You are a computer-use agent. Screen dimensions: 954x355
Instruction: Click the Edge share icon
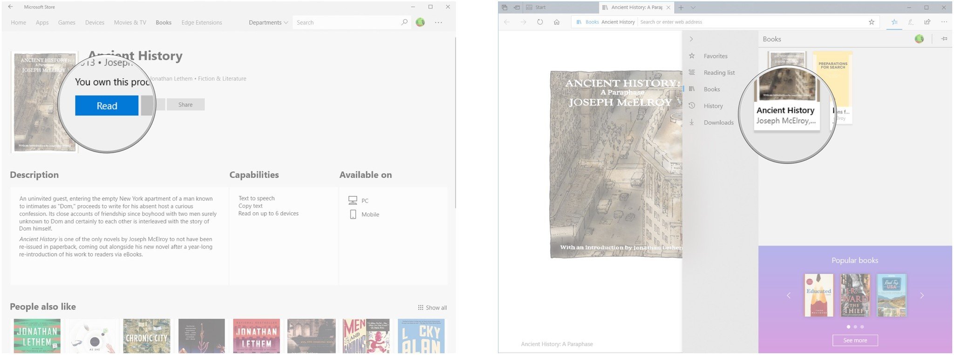[927, 22]
